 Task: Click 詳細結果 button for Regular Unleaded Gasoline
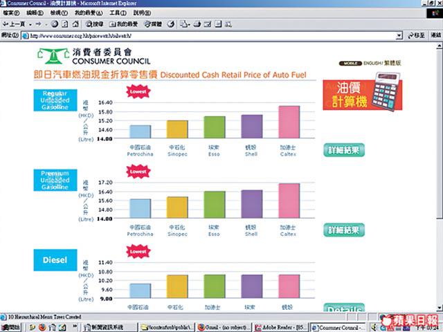344,150
